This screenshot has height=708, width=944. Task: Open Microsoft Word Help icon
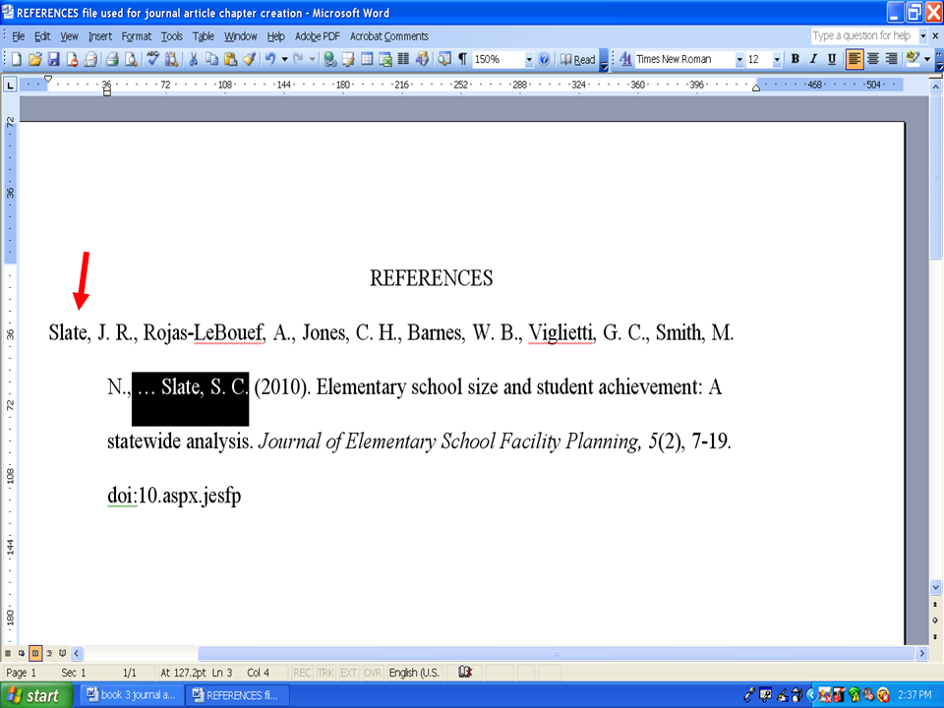(544, 59)
